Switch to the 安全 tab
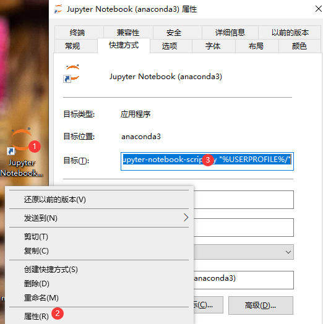323x324 pixels. [x=174, y=32]
